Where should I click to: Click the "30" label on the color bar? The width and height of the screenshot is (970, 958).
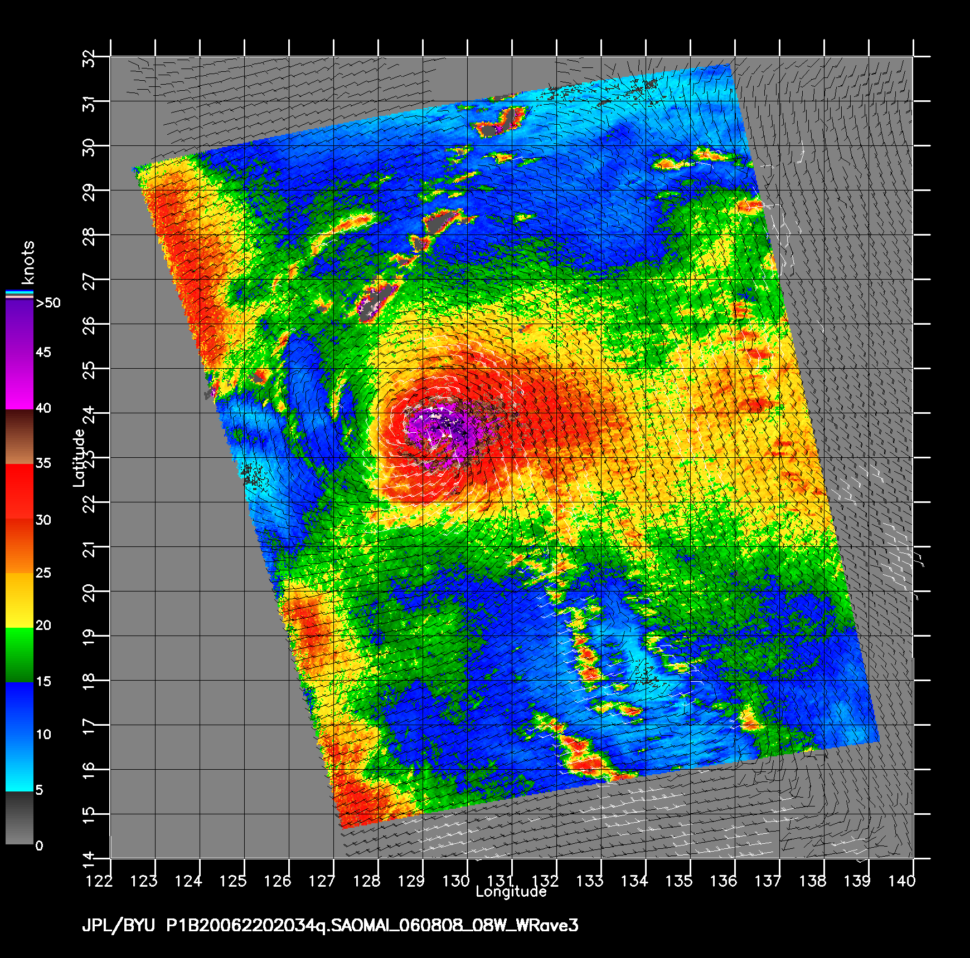pyautogui.click(x=43, y=520)
